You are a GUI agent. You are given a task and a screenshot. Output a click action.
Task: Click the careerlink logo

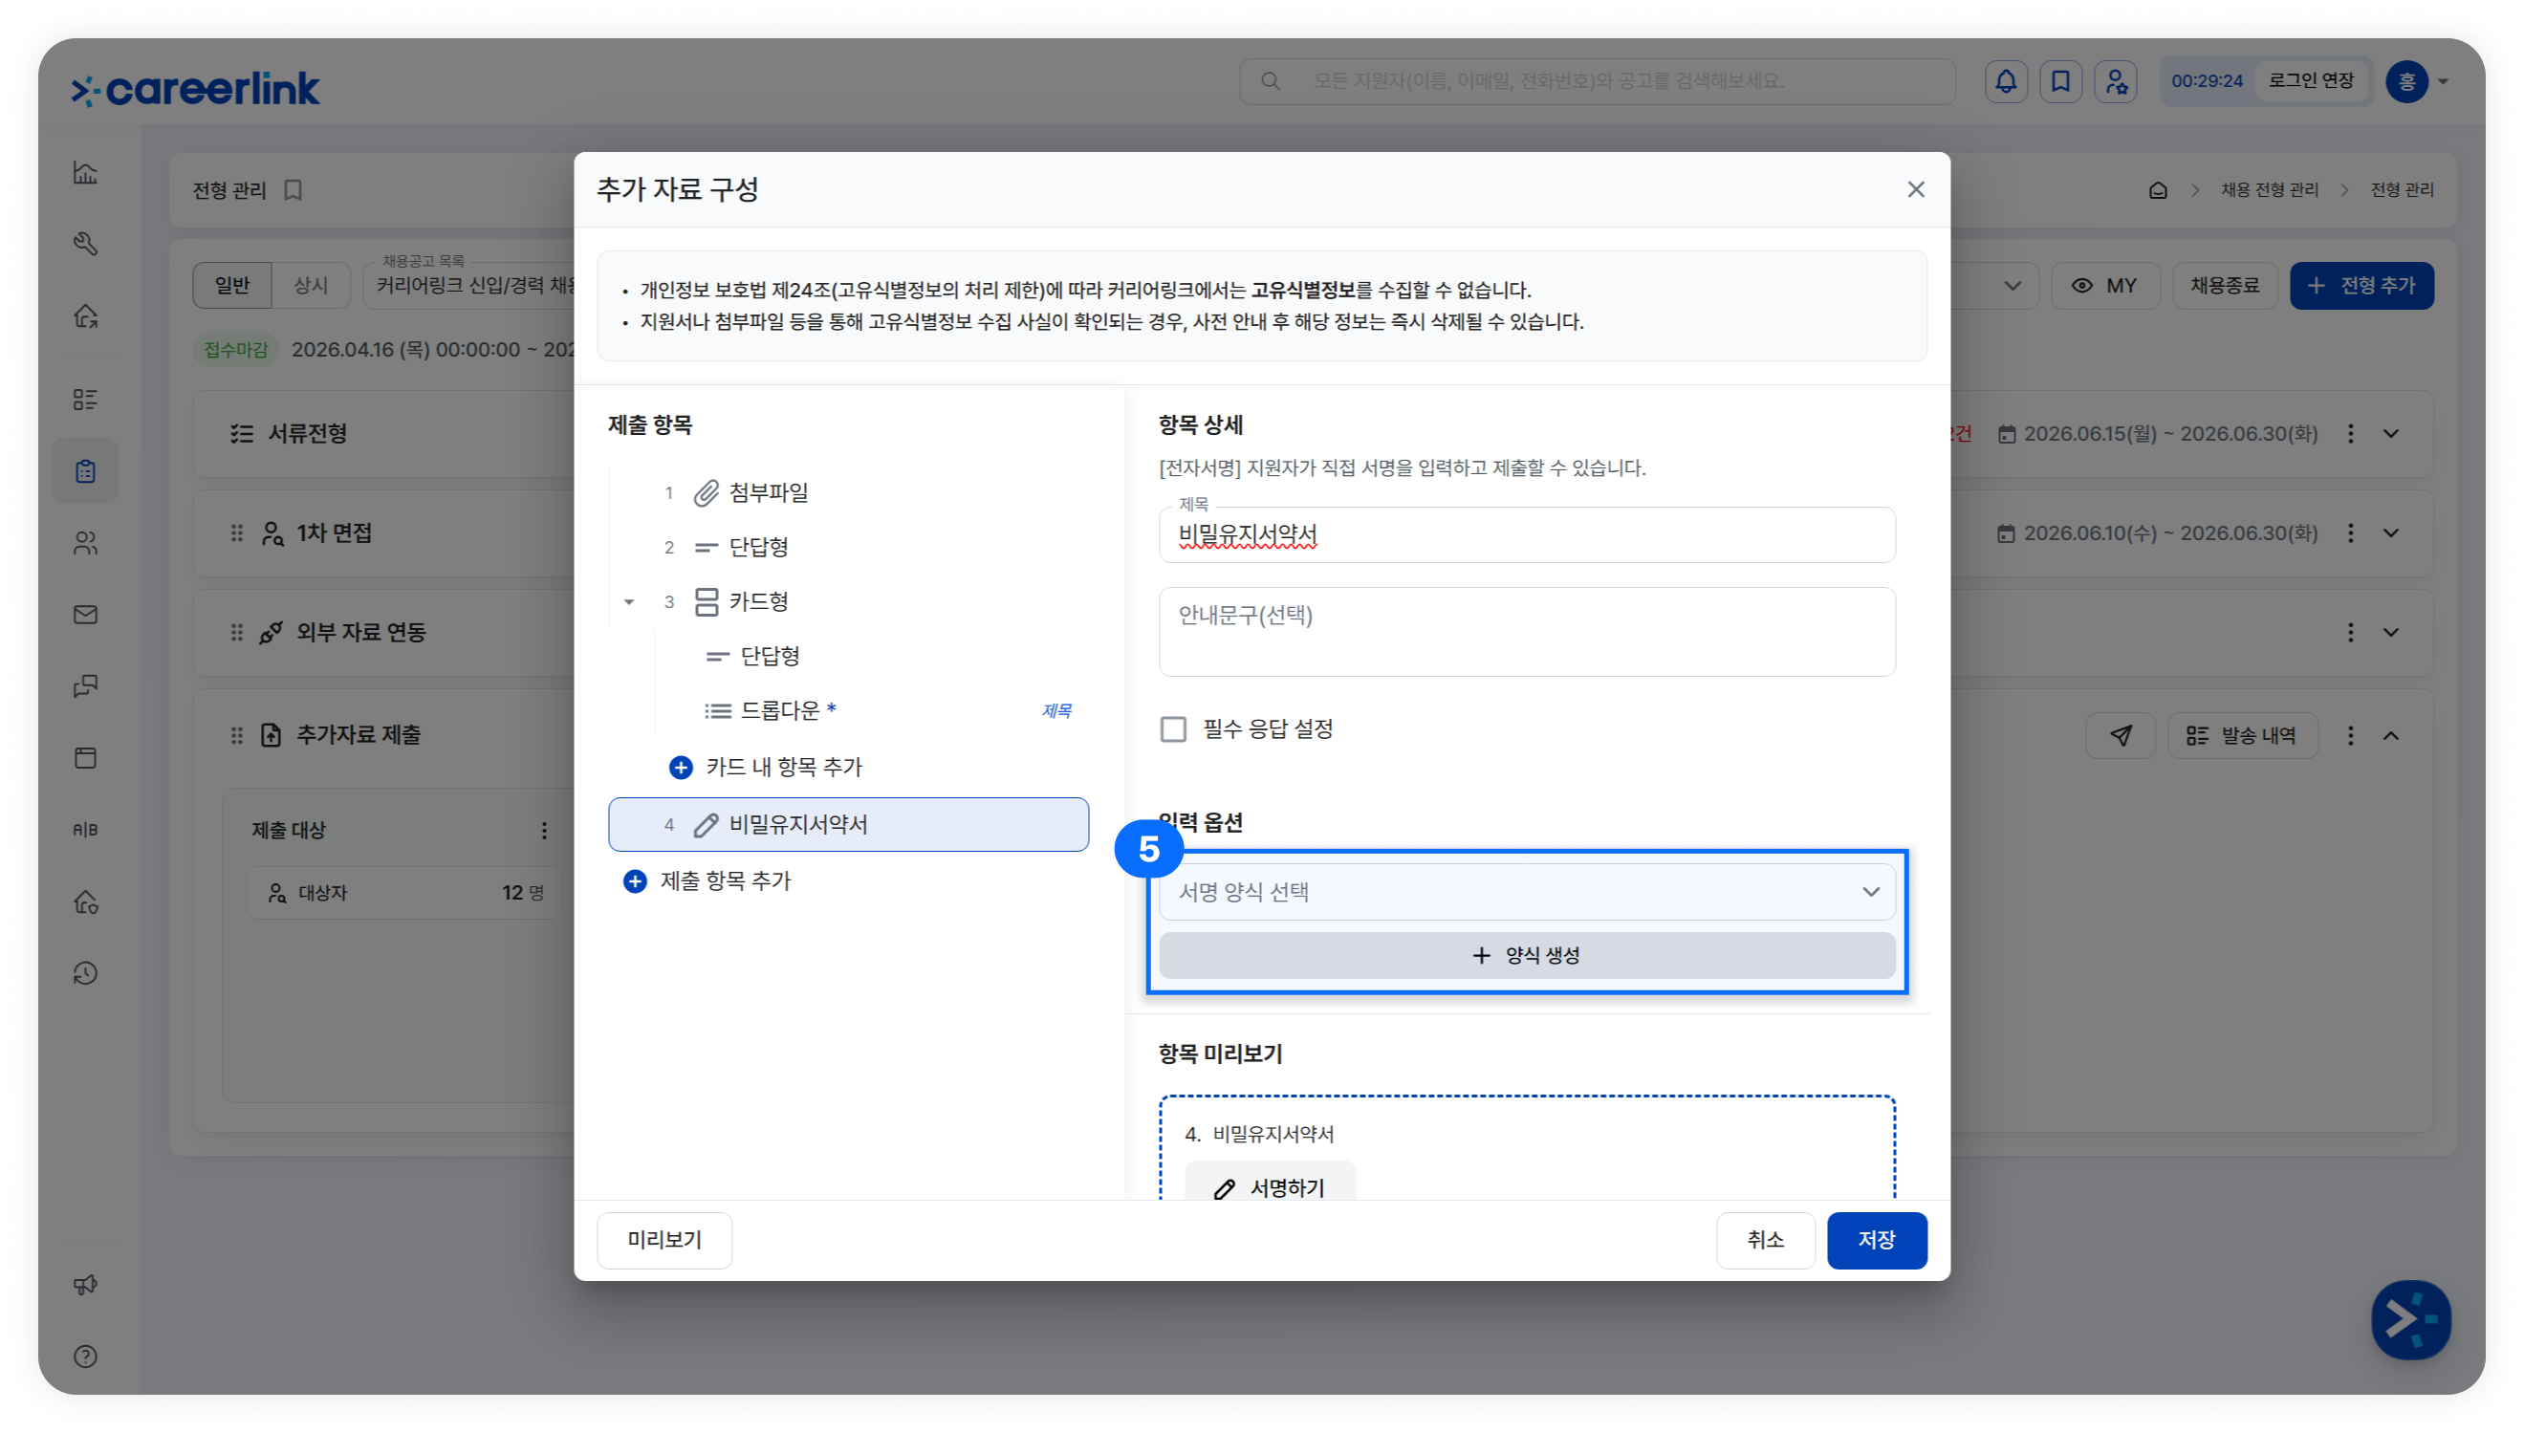(195, 89)
